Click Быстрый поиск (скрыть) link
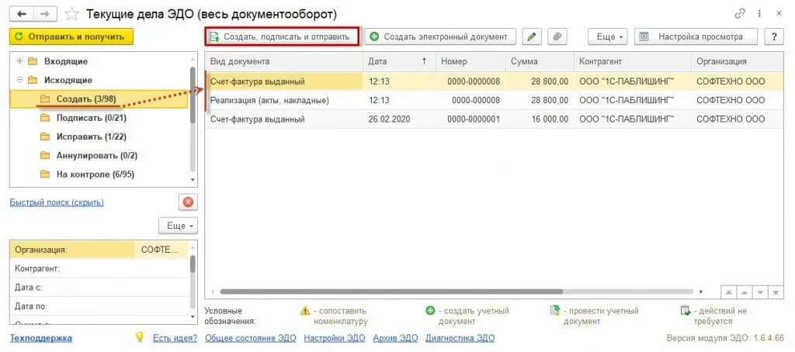The width and height of the screenshot is (795, 352). tap(57, 202)
